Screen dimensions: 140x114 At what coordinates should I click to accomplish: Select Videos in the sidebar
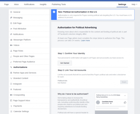point(29,45)
